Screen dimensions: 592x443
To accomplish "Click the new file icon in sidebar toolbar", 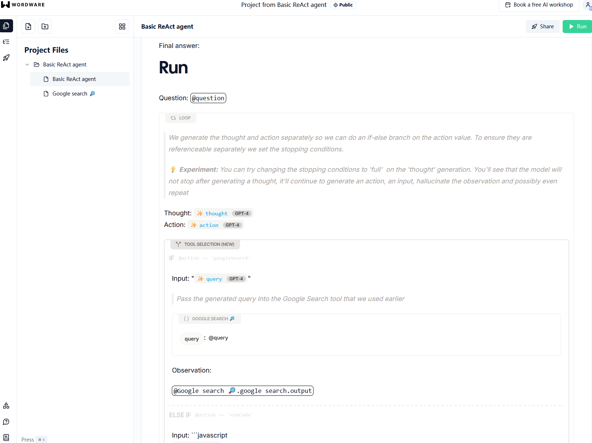I will pyautogui.click(x=28, y=27).
